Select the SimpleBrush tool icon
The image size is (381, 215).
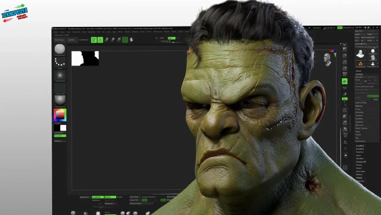click(x=361, y=64)
